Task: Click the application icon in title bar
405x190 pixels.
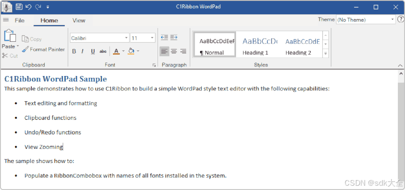Action: (7, 7)
